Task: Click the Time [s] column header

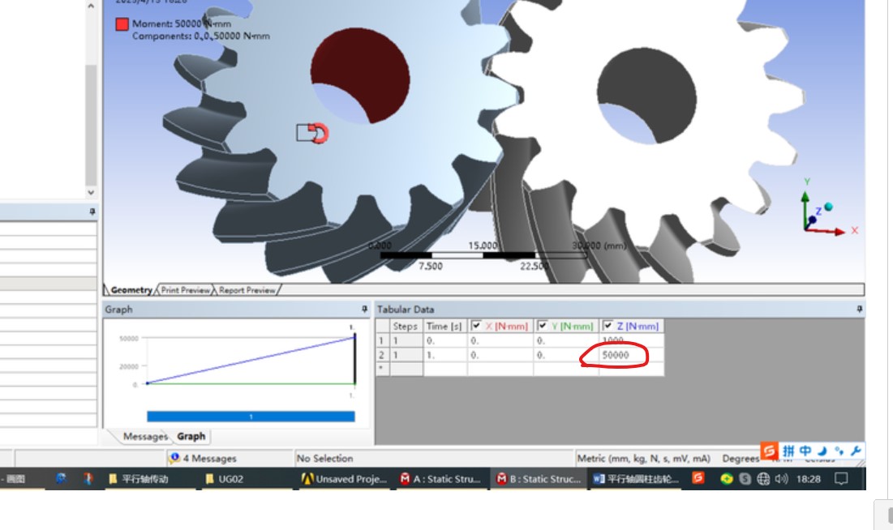Action: tap(444, 327)
